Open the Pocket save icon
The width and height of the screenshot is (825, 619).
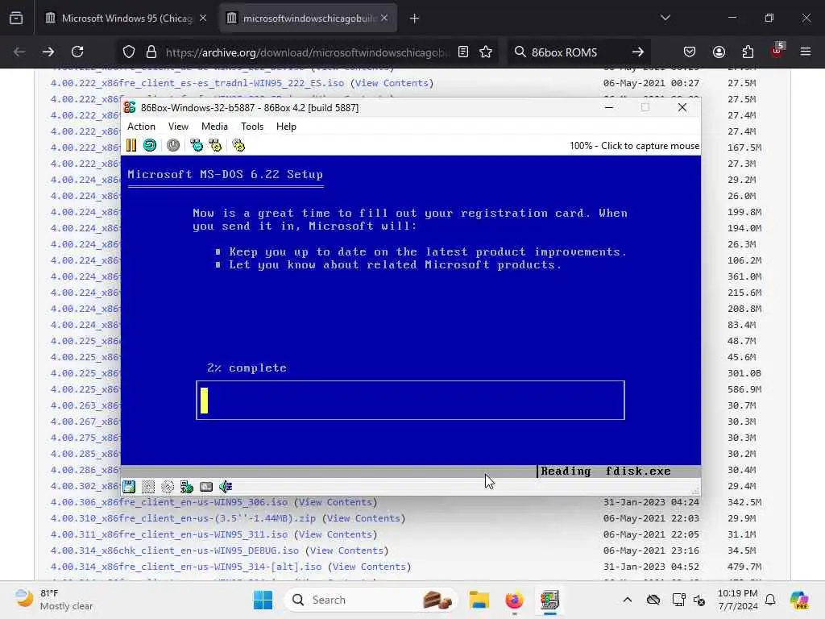point(690,52)
